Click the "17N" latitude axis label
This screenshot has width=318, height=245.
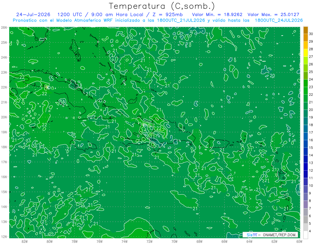(x=4, y=162)
